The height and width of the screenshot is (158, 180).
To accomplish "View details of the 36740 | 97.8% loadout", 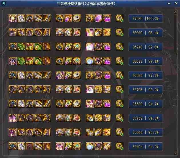I will [x=145, y=47].
